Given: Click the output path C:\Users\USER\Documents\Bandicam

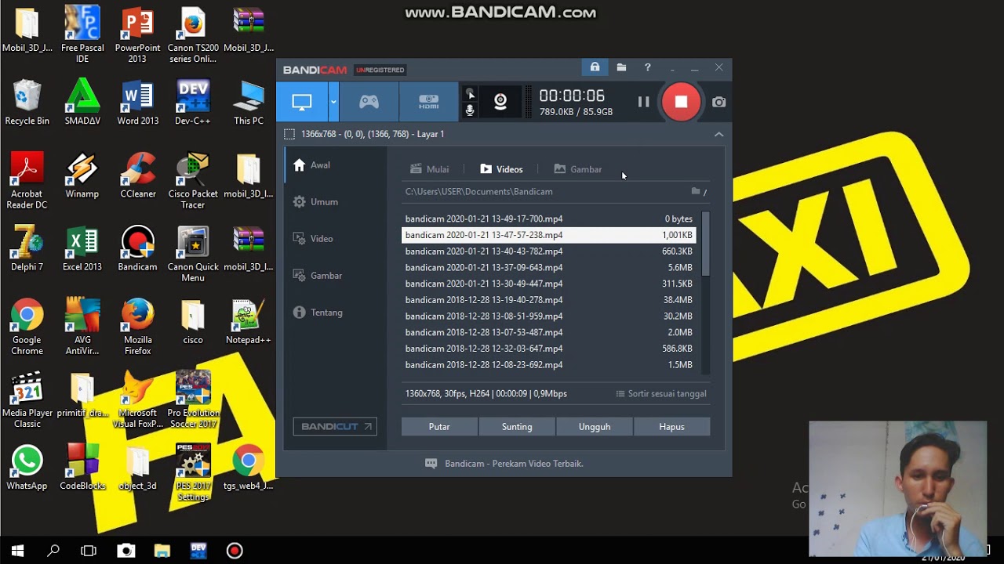Looking at the screenshot, I should [x=479, y=191].
